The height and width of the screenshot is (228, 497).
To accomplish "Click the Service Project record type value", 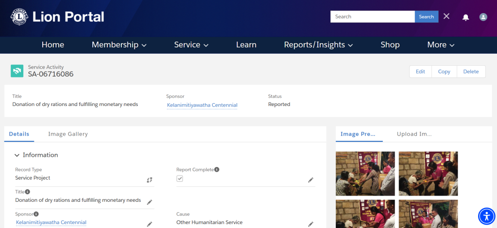I will tap(33, 178).
